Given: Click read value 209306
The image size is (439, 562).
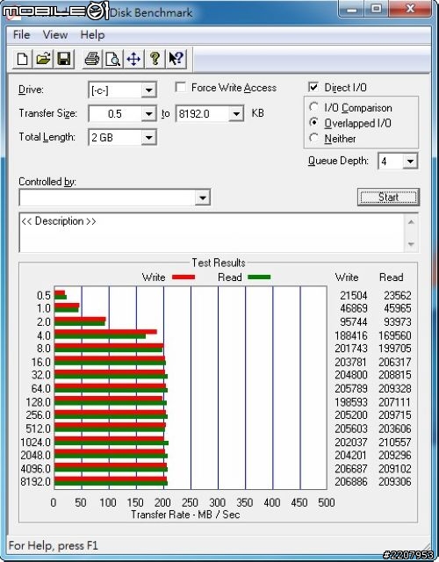Looking at the screenshot, I should [395, 482].
